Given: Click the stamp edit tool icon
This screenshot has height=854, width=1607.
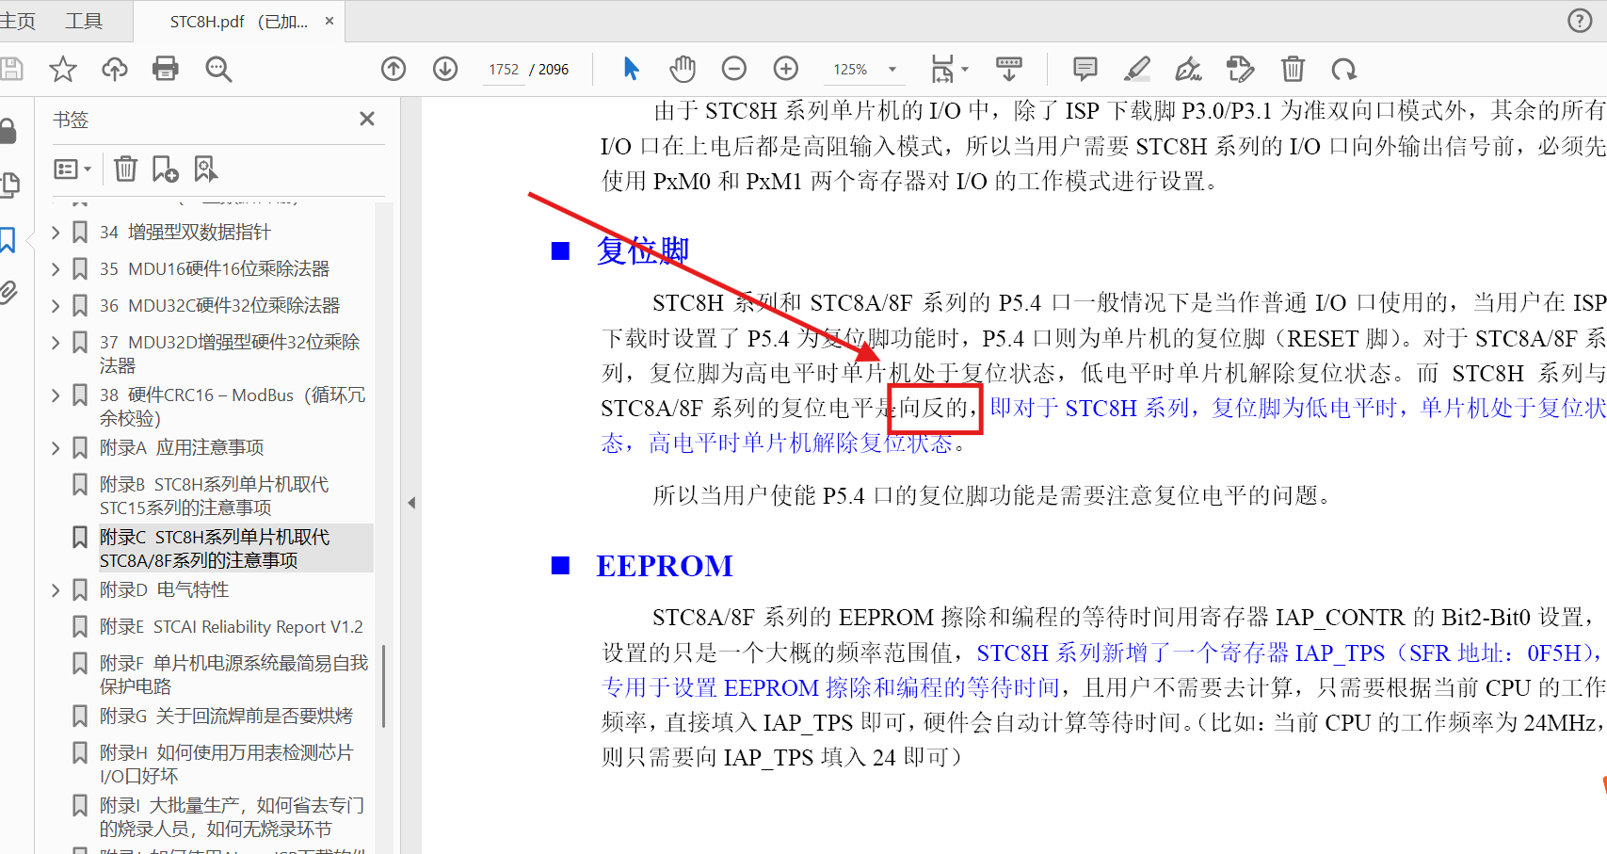Looking at the screenshot, I should [x=1241, y=69].
